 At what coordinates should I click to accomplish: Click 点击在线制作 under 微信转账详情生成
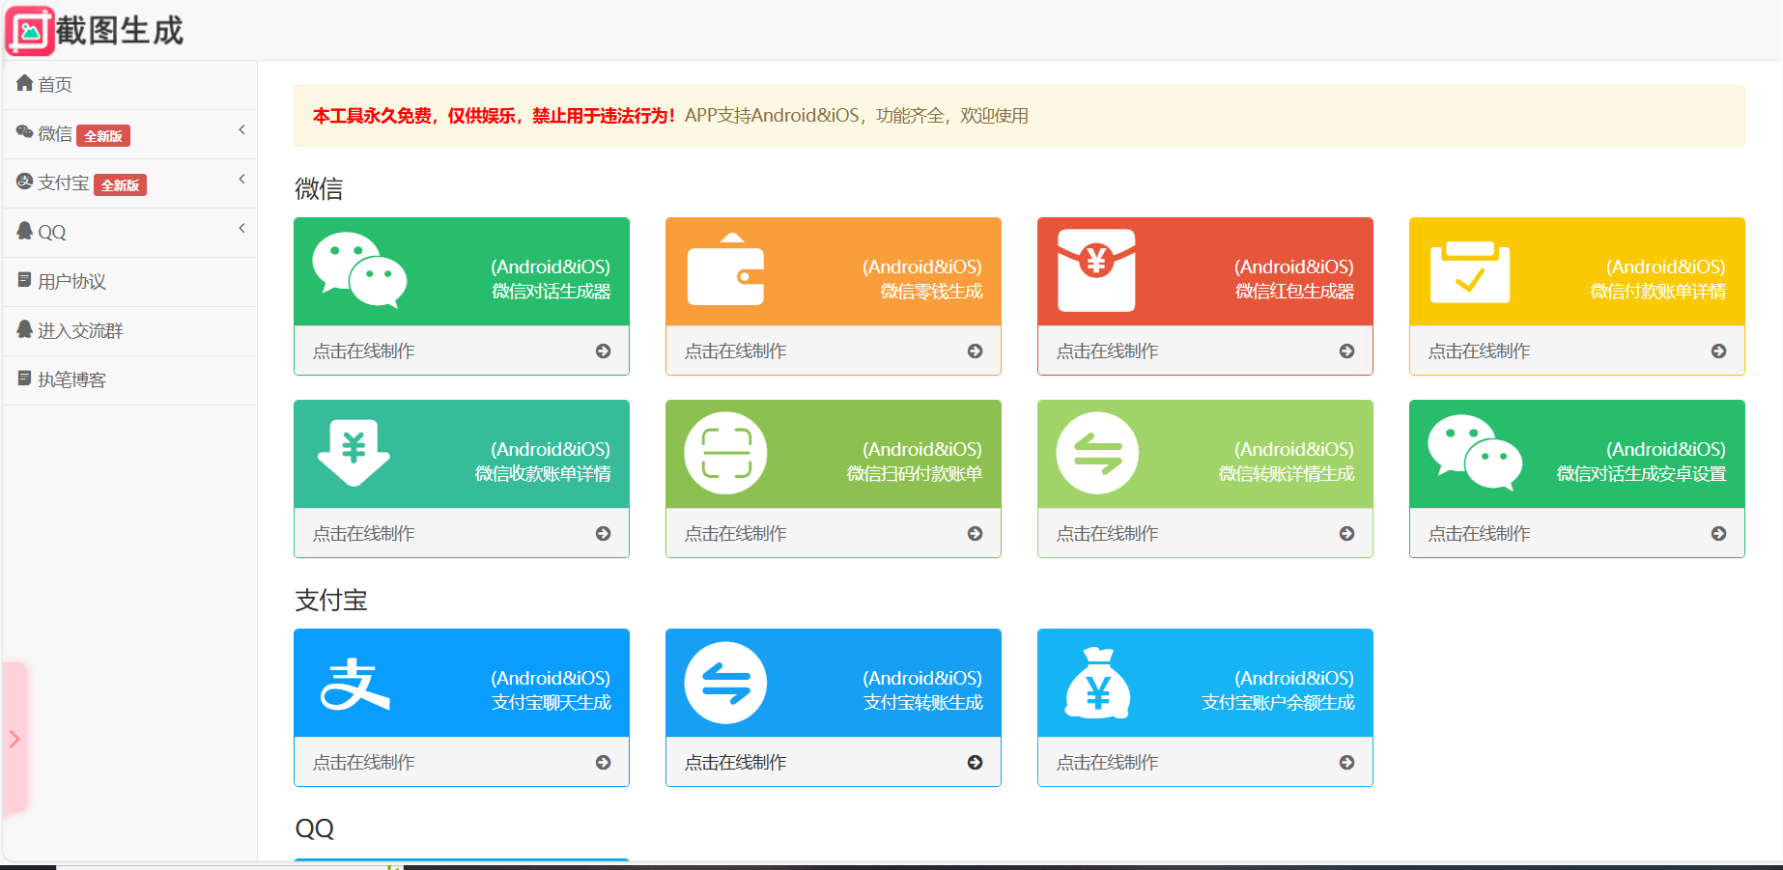tap(1204, 534)
